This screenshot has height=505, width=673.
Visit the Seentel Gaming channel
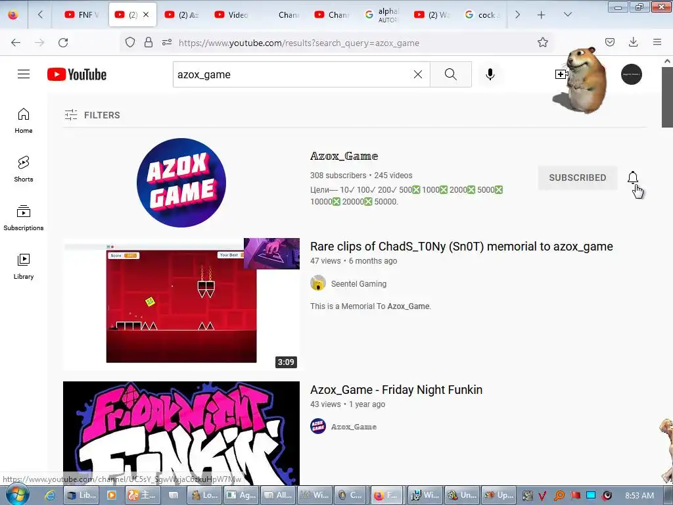358,284
